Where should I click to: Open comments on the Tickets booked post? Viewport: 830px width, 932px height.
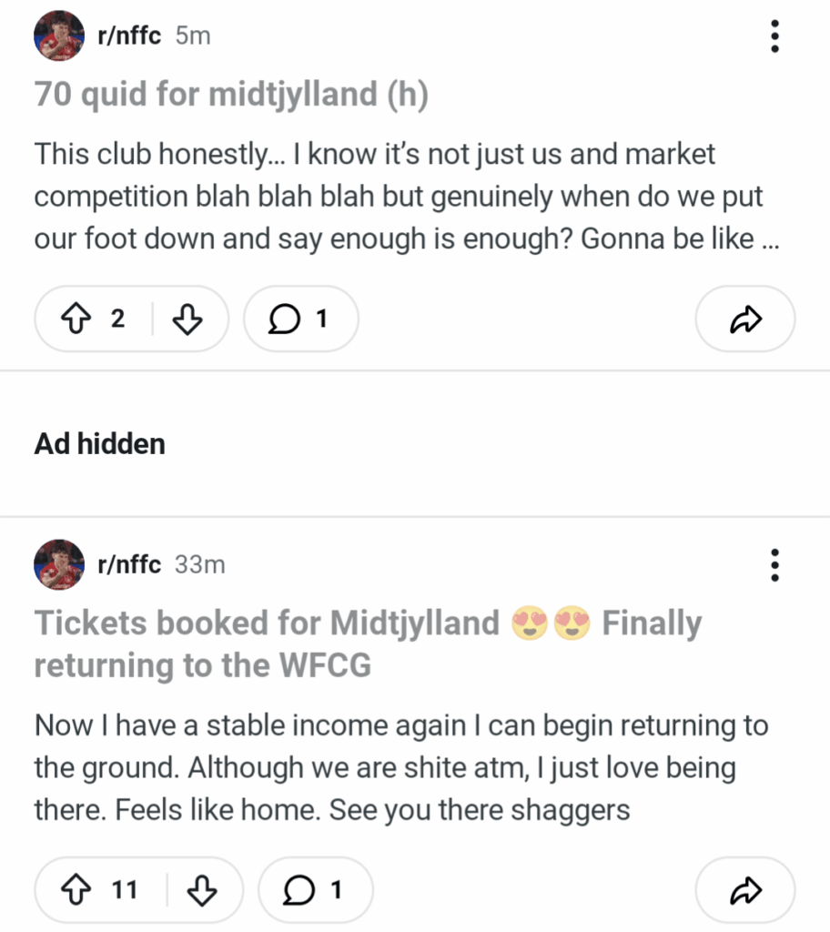[315, 889]
